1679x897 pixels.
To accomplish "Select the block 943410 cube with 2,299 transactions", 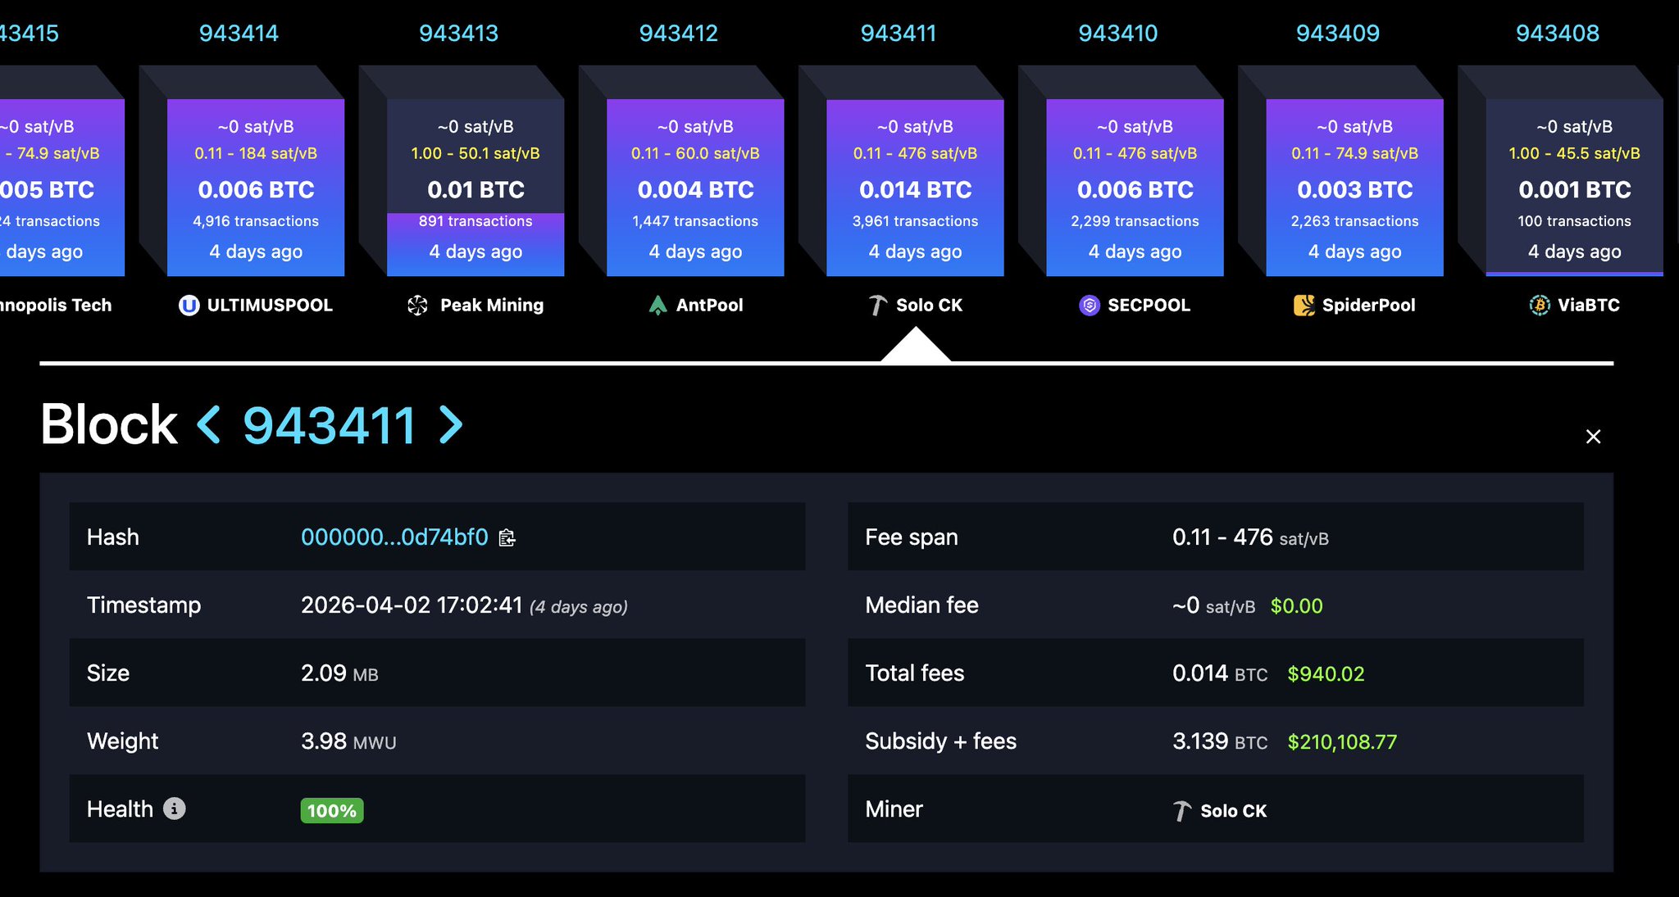I will [x=1135, y=188].
